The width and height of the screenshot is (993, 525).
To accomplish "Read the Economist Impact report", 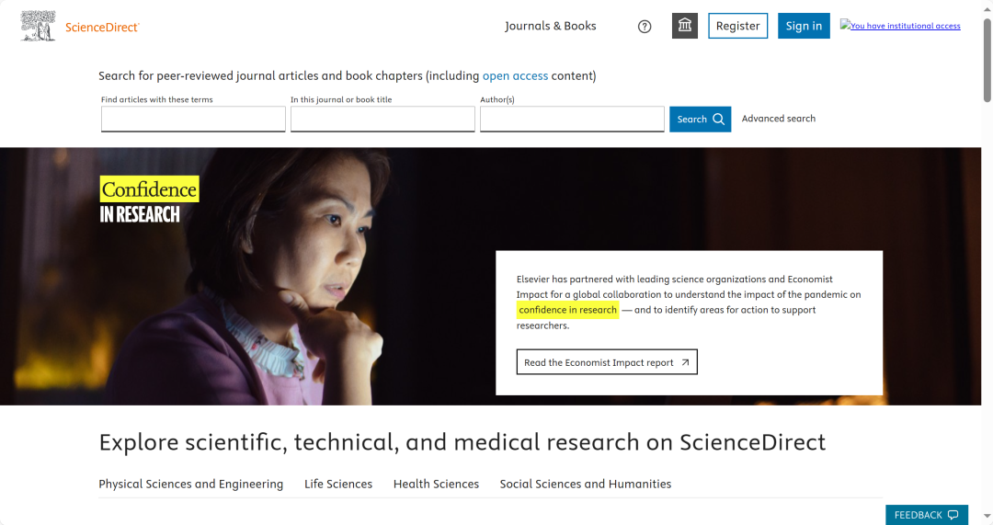I will tap(607, 362).
